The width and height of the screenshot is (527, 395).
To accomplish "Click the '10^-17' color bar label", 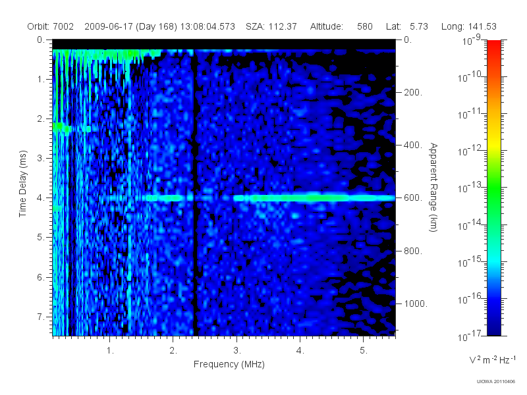I will 470,336.
